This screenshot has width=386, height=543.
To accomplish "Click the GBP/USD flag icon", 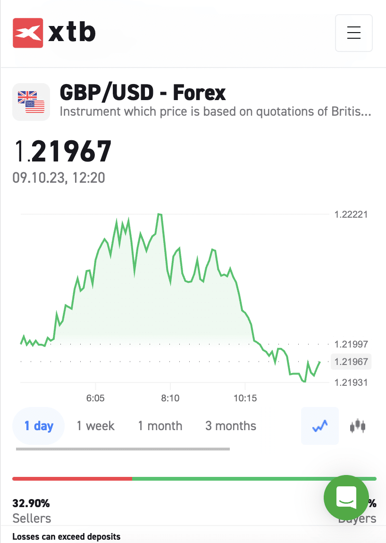I will (31, 102).
